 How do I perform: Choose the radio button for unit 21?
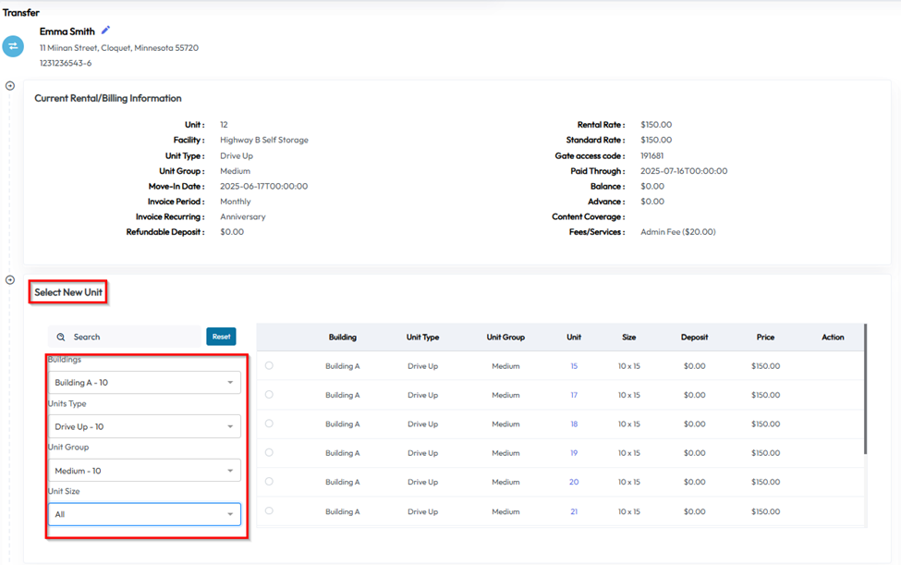(269, 511)
